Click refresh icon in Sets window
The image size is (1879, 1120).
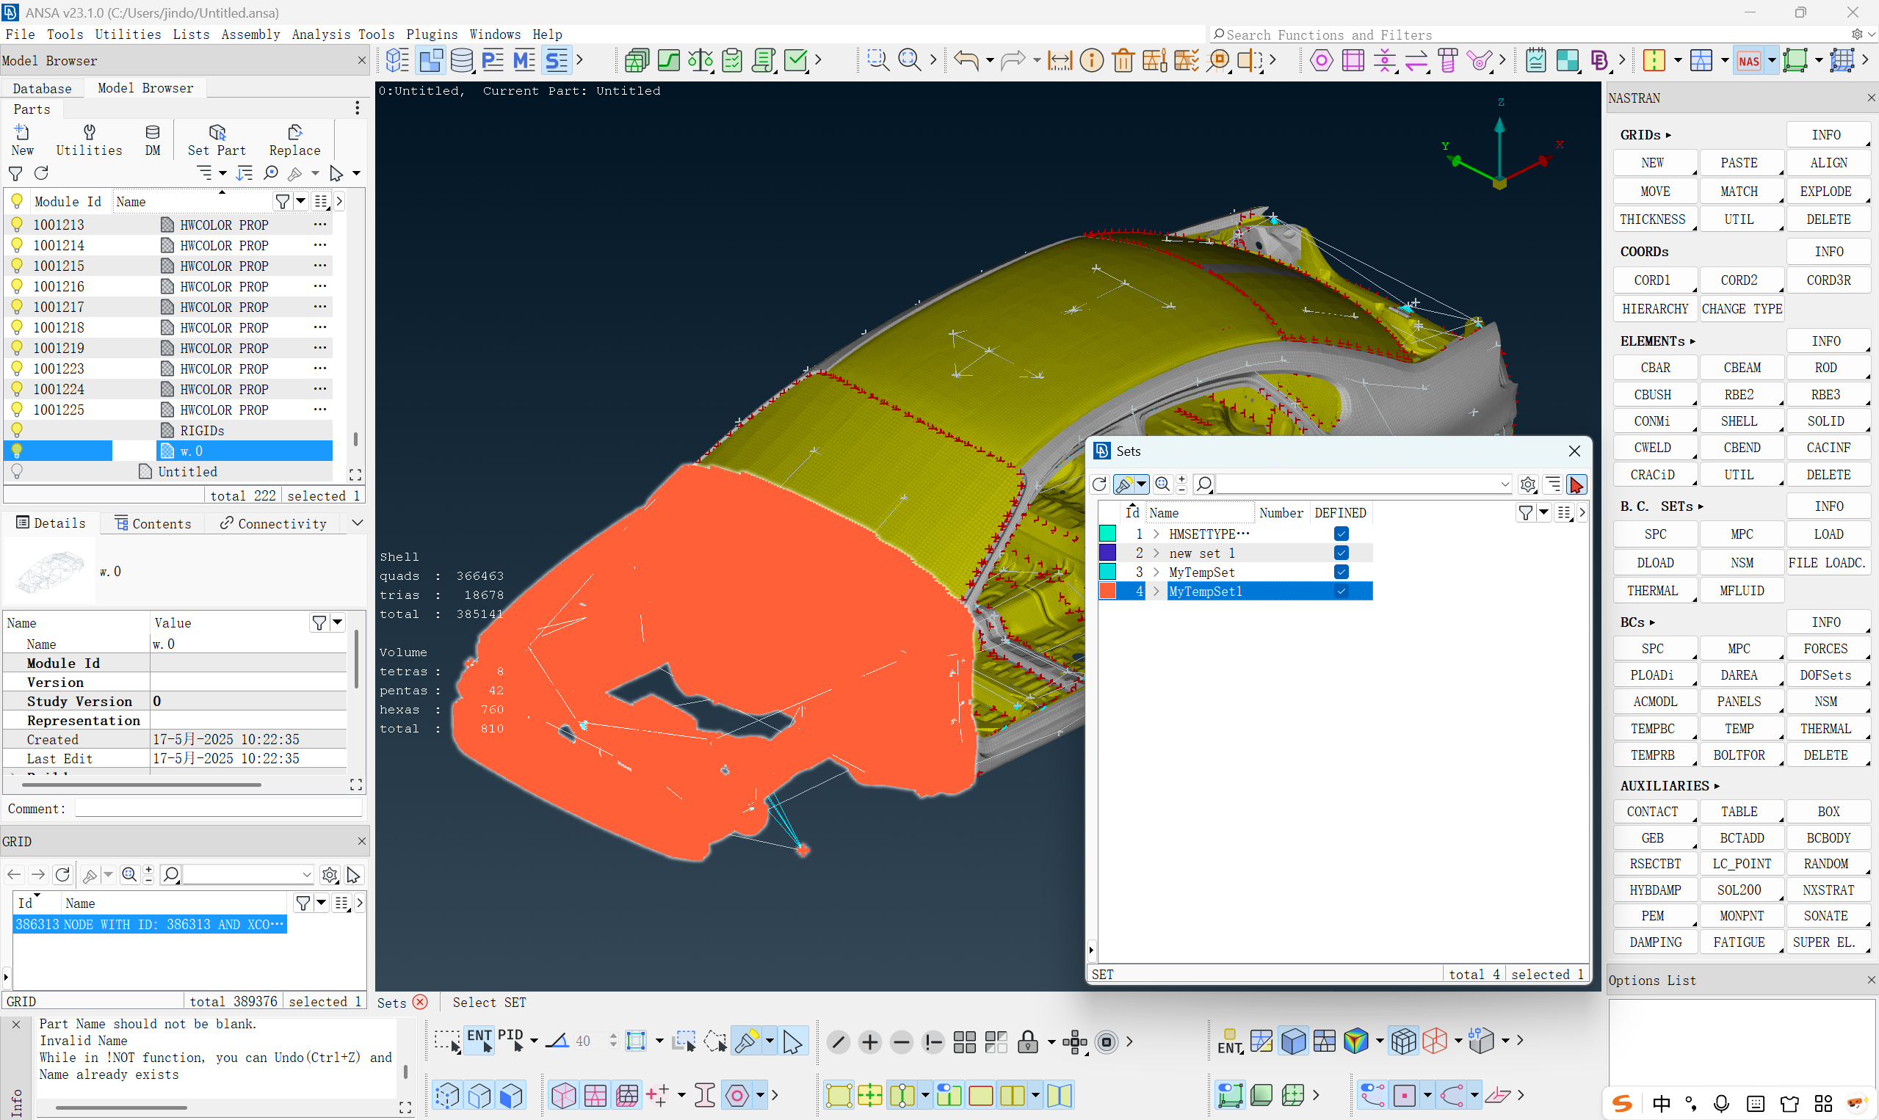coord(1099,484)
